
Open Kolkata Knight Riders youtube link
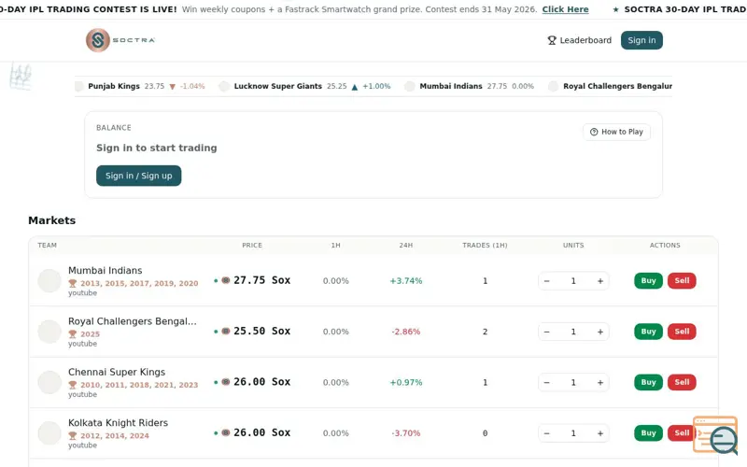pos(82,446)
